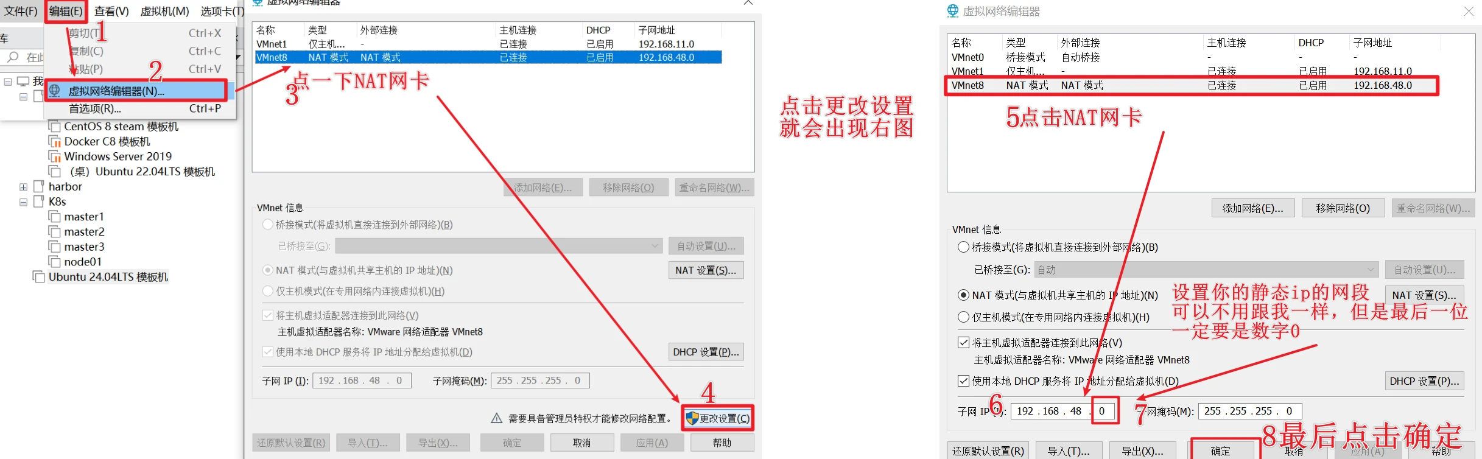Click the globe icon beside 虚拟网络编辑器 menu entry
This screenshot has height=459, width=1482.
point(55,91)
